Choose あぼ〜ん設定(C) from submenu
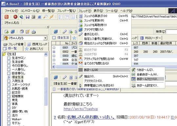 [x=147, y=86]
